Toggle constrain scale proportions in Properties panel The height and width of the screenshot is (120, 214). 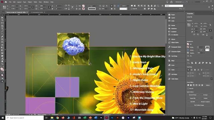210,30
